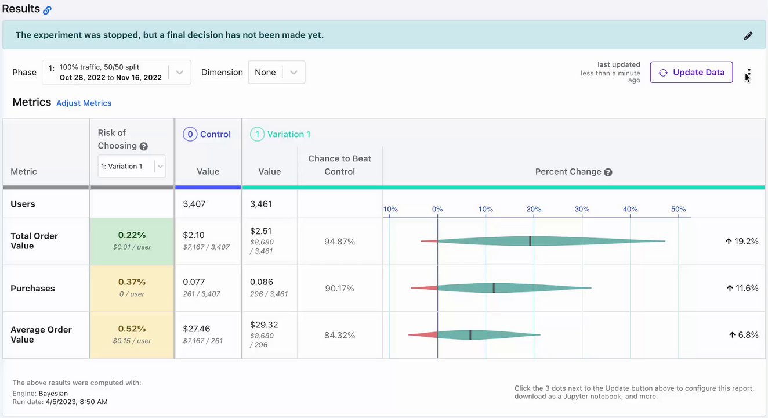Expand the Dimension dropdown
The image size is (768, 418).
(x=294, y=73)
